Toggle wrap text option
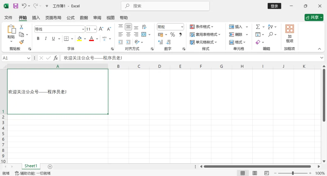This screenshot has height=176, width=327. coord(144,27)
